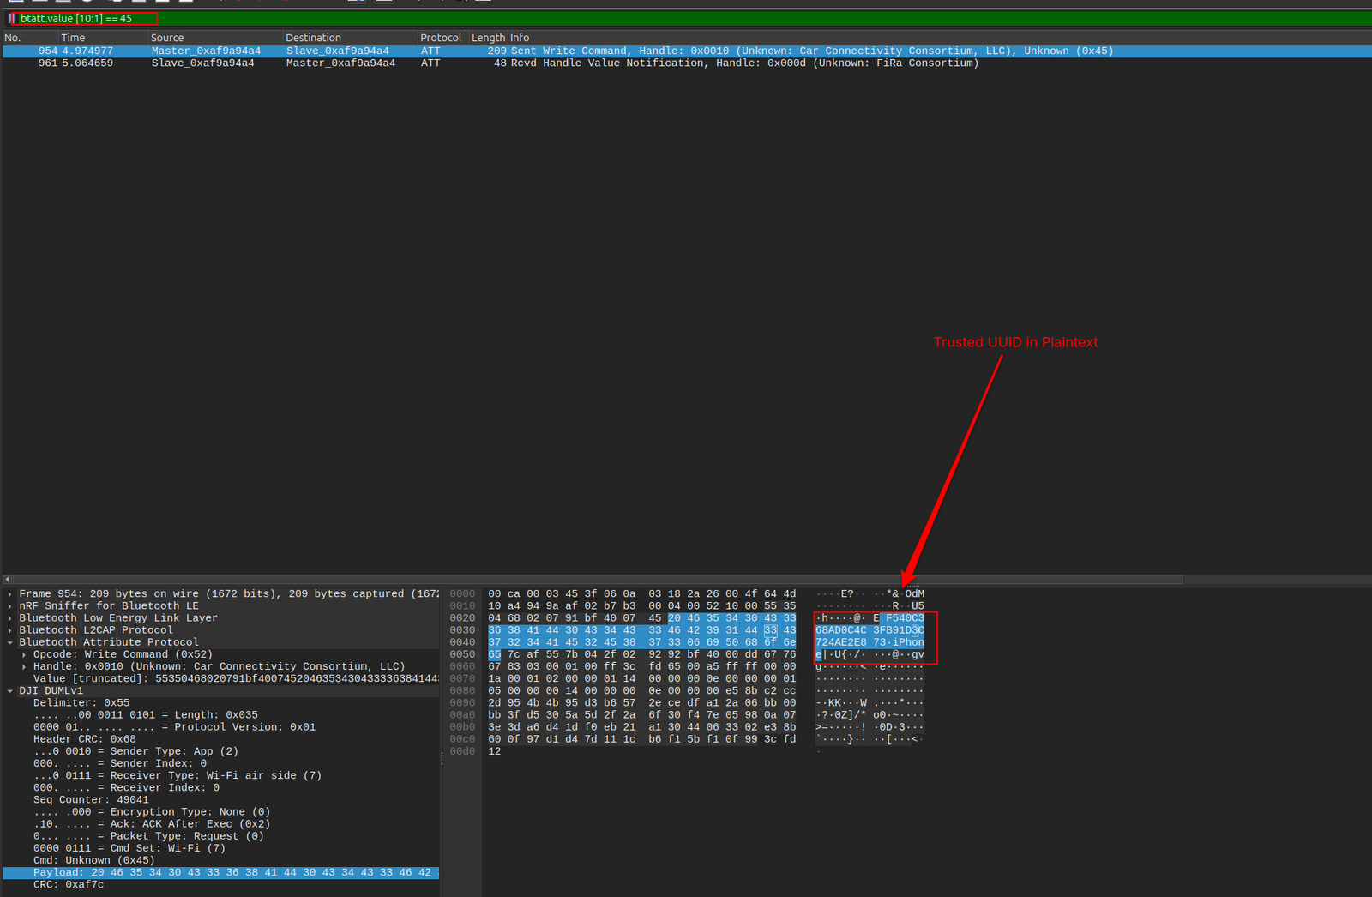Image resolution: width=1372 pixels, height=897 pixels.
Task: Click the Length column header
Action: coord(488,38)
